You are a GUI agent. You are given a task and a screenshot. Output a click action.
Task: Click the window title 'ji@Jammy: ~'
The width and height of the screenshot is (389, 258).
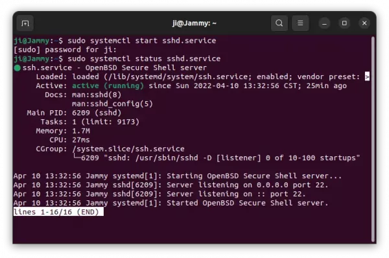coord(194,23)
